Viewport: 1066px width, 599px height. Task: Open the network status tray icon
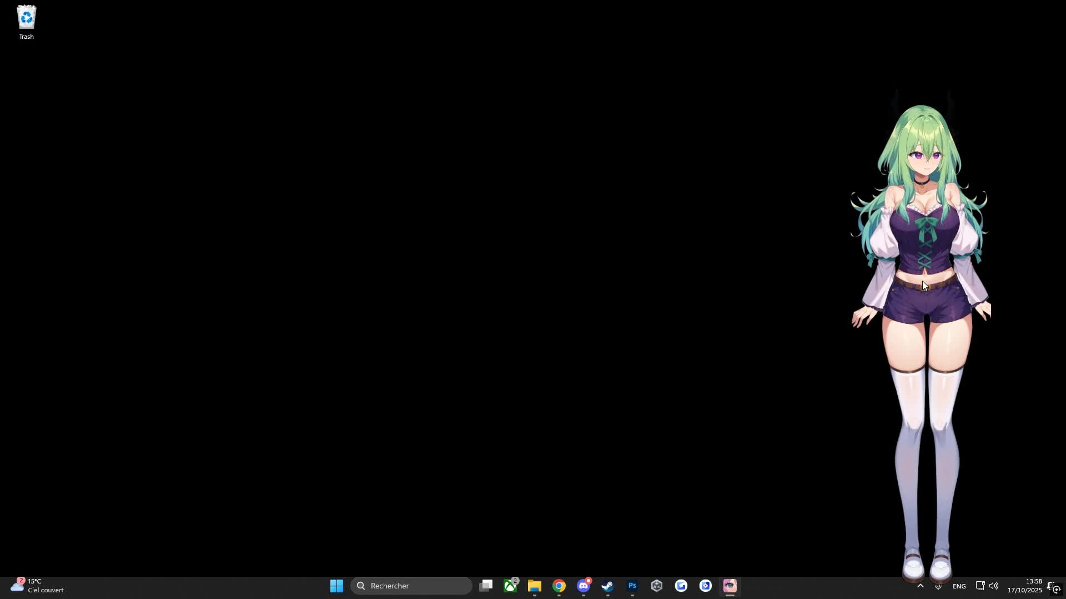pos(980,586)
